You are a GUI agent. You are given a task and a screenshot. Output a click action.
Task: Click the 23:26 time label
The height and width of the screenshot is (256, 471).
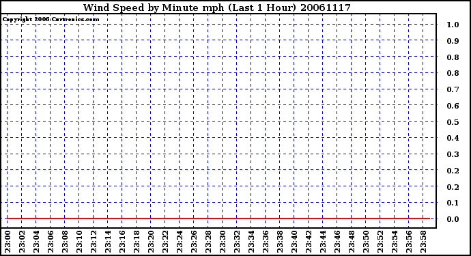[194, 242]
